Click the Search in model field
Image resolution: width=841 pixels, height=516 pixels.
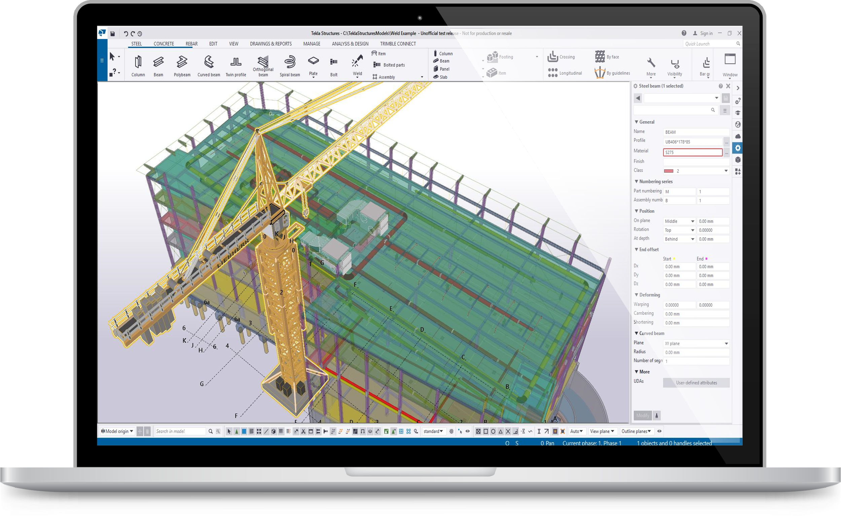[x=180, y=431]
